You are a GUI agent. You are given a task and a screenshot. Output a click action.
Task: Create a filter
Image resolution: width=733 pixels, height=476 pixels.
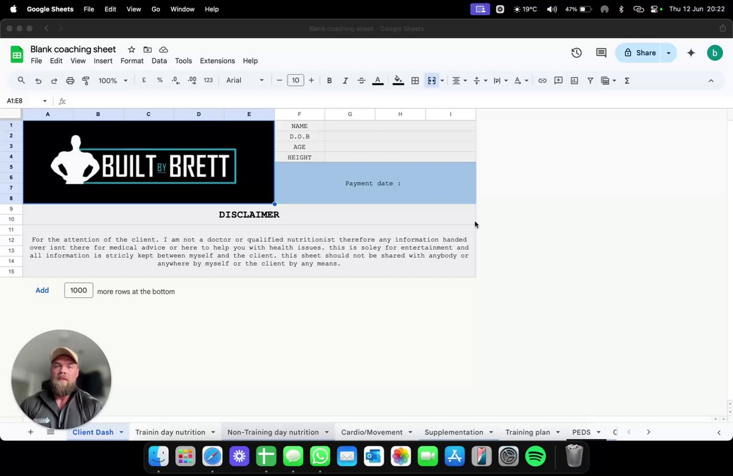coord(590,81)
